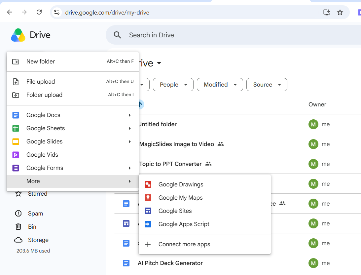This screenshot has width=361, height=275.
Task: Bookmark this page with the star icon
Action: [340, 12]
